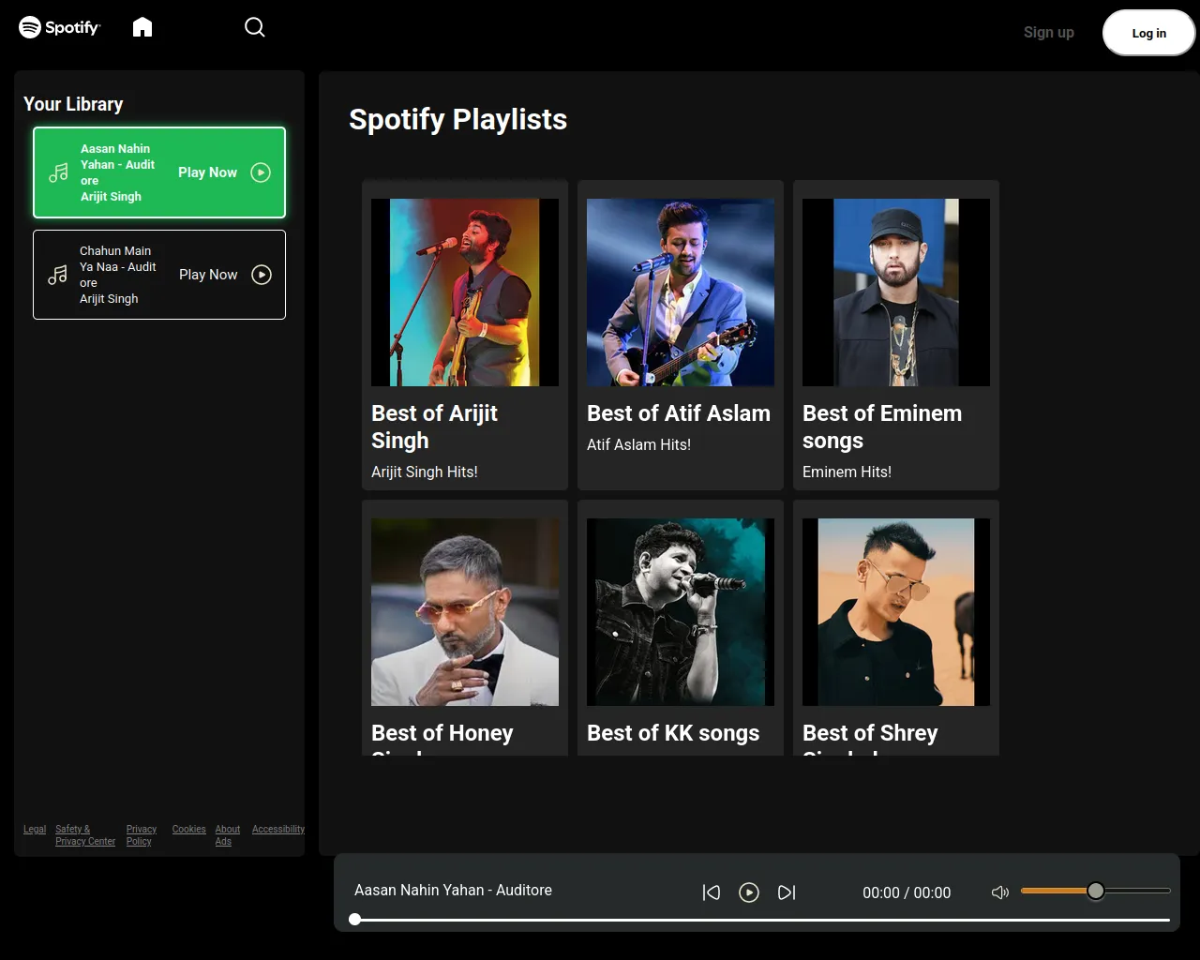Click the Spotify logo

pyautogui.click(x=59, y=27)
